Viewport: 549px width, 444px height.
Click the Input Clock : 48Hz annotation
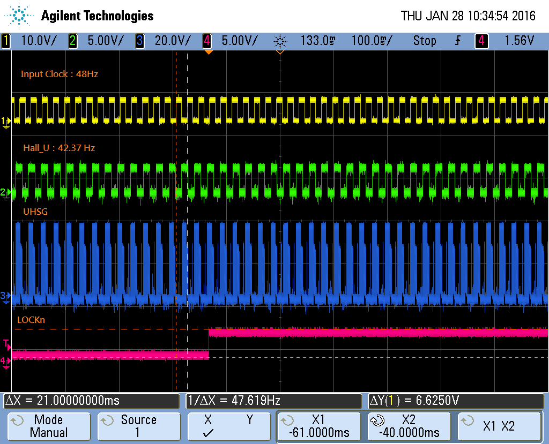click(59, 74)
